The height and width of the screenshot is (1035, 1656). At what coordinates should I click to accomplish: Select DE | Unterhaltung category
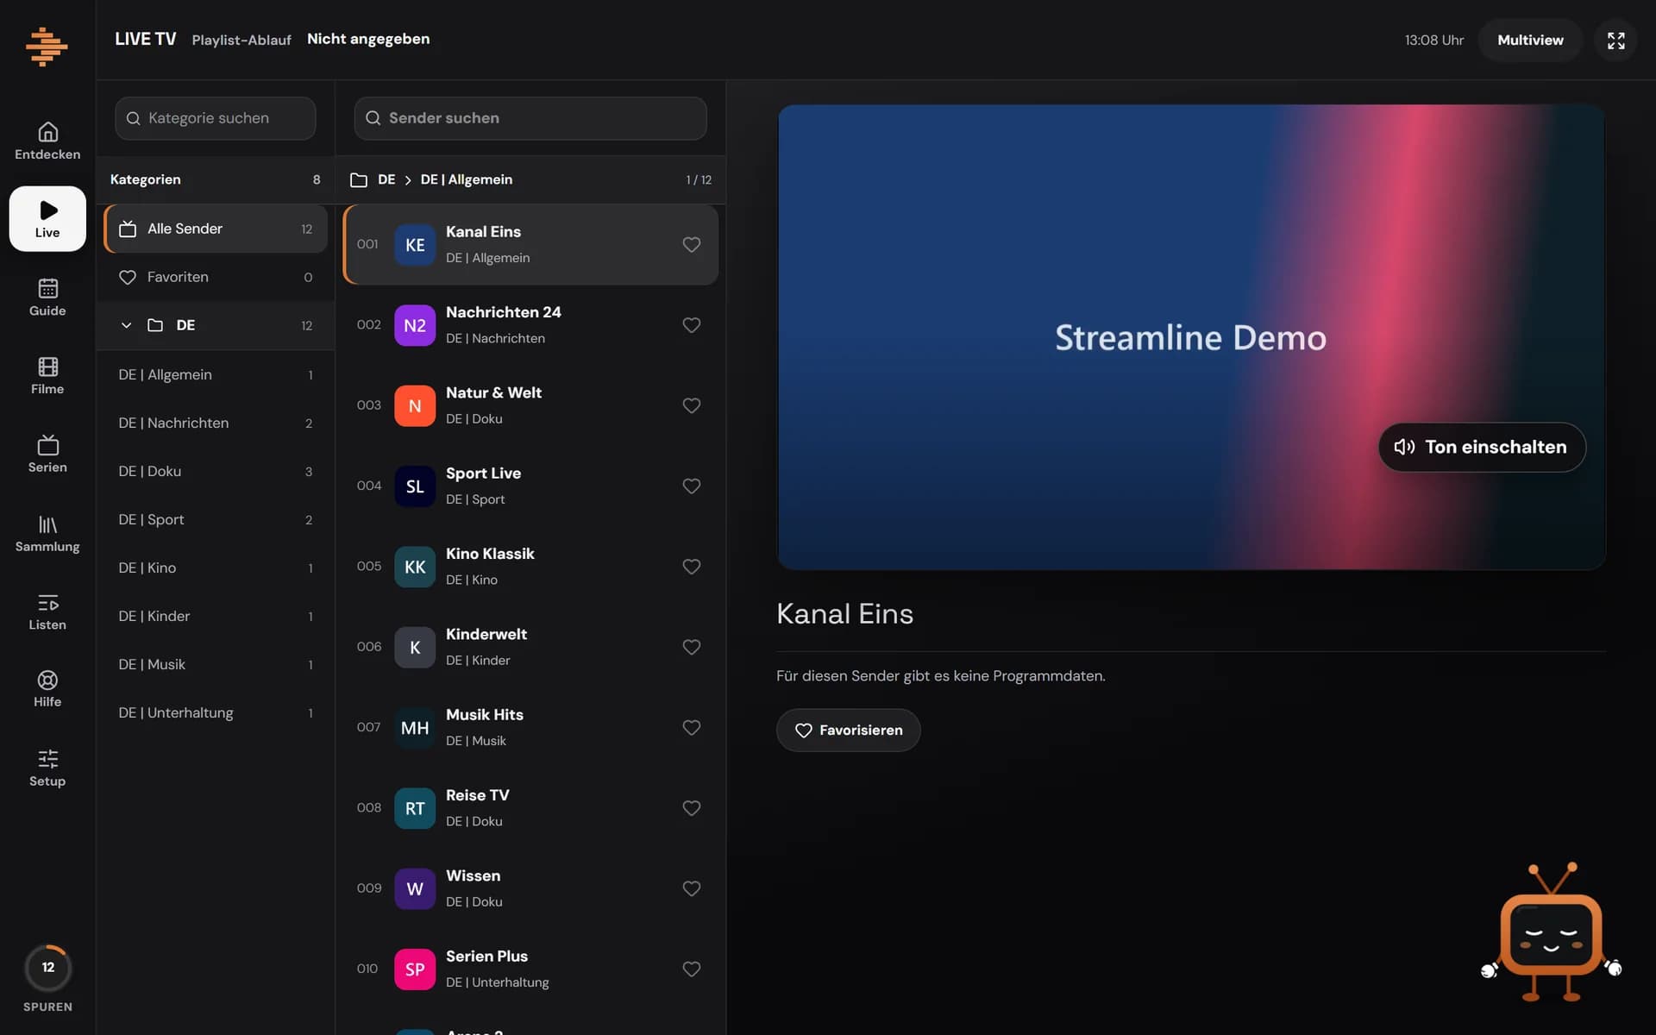(216, 712)
